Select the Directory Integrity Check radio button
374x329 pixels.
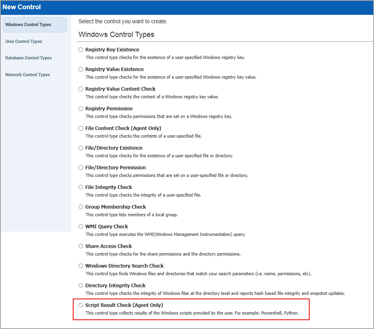[81, 286]
